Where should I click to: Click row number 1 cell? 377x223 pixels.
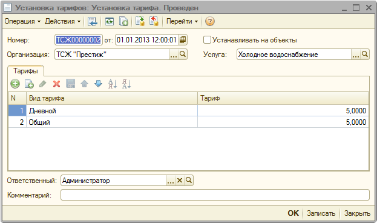(x=17, y=111)
